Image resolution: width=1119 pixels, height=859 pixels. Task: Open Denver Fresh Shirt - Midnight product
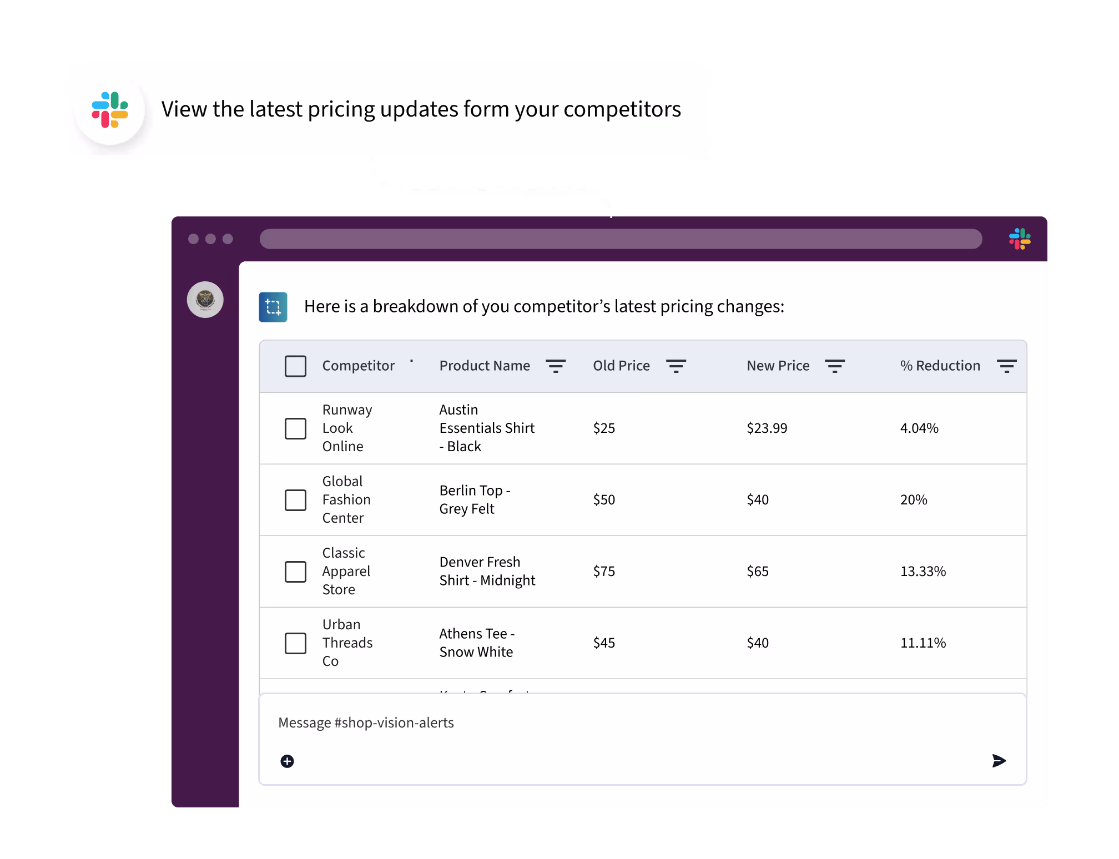coord(487,571)
